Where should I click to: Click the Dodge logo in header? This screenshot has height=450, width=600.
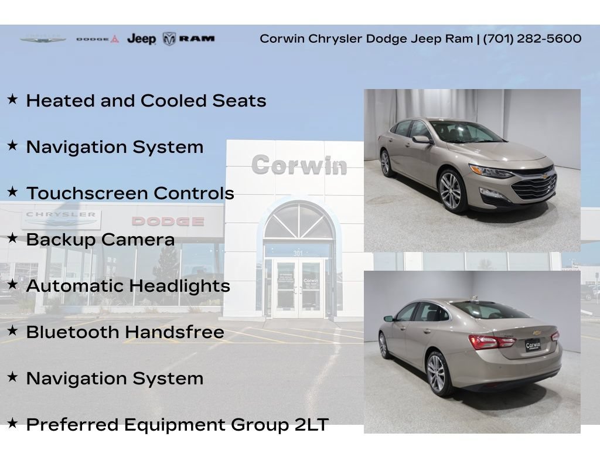98,39
